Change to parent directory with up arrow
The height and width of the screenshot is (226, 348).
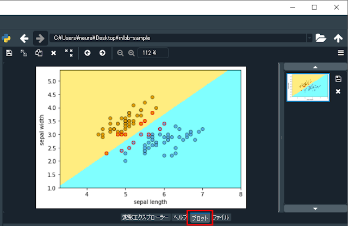(x=338, y=38)
